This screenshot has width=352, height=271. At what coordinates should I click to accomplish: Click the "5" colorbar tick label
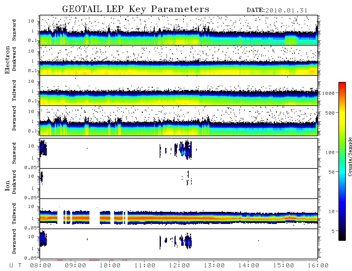click(333, 231)
